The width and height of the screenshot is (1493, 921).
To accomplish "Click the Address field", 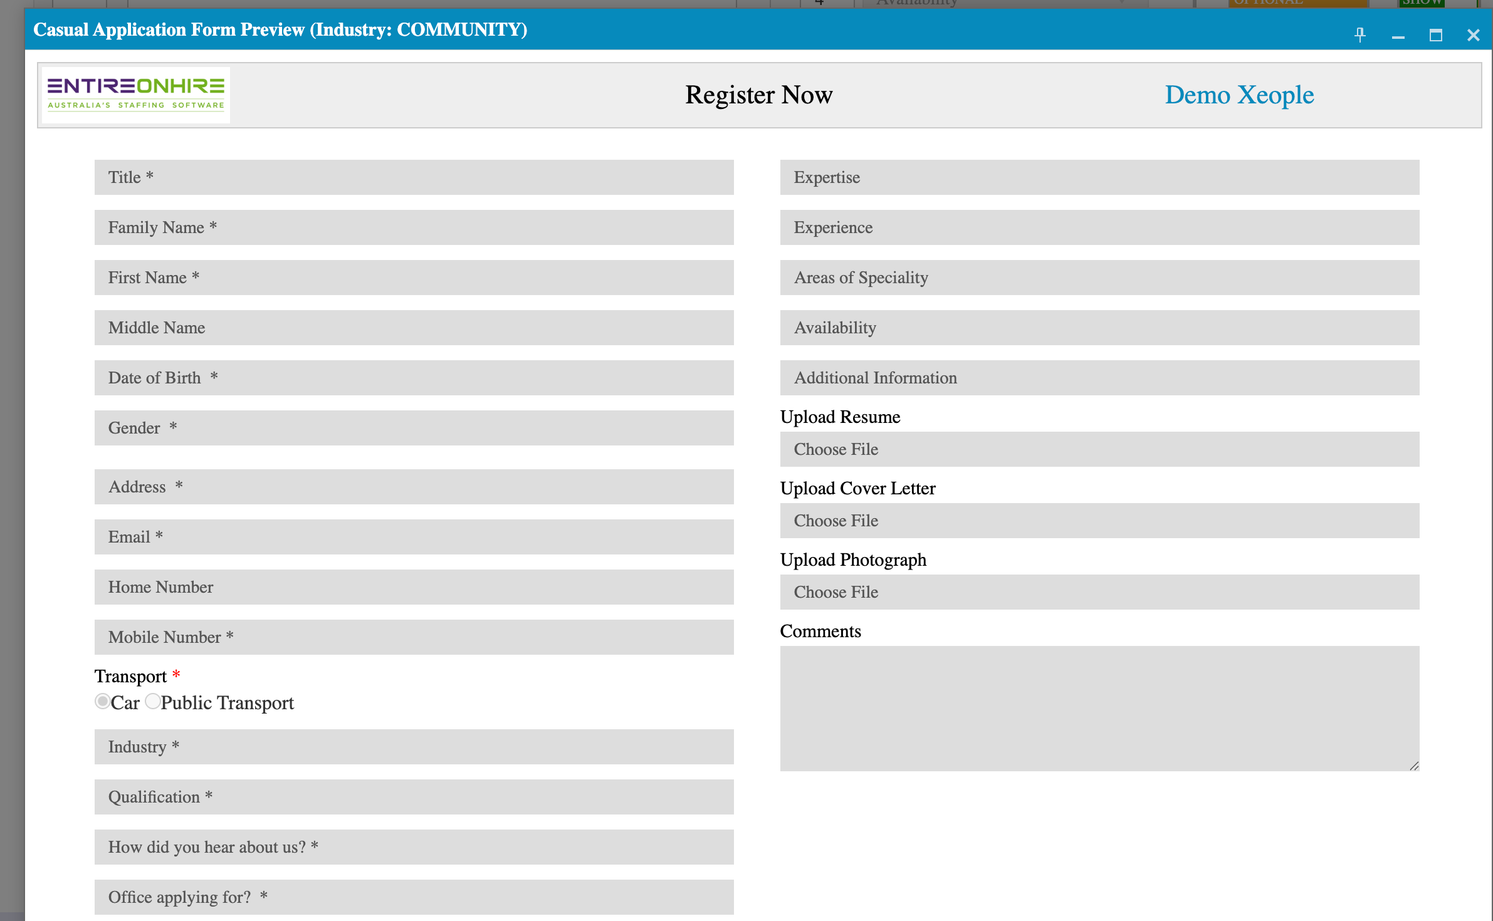I will (x=414, y=487).
